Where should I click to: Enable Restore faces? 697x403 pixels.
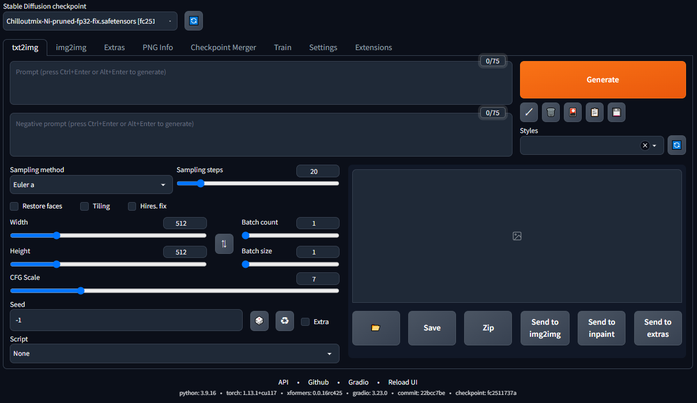[14, 206]
